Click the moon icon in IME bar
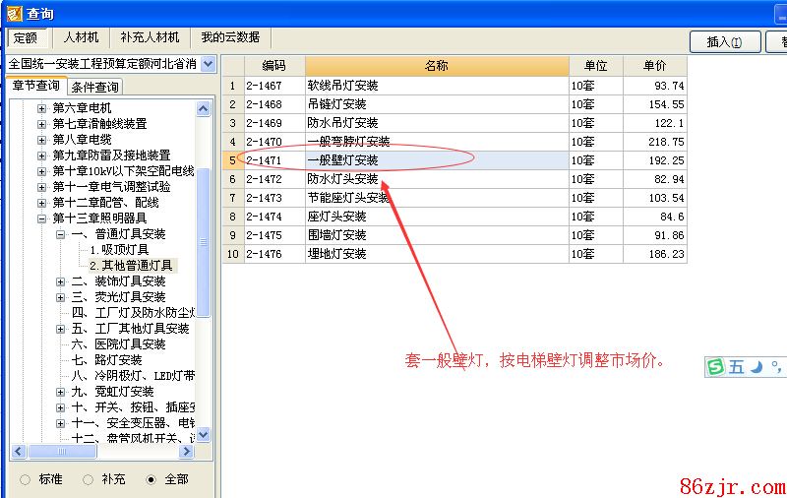787x498 pixels. tap(757, 366)
